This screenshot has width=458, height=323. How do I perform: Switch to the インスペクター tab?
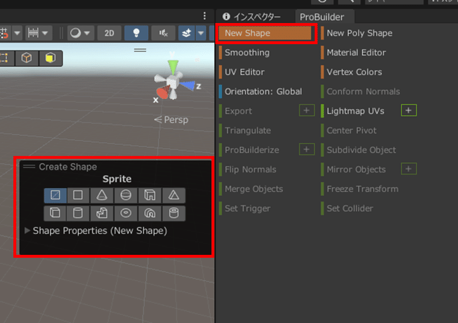251,17
